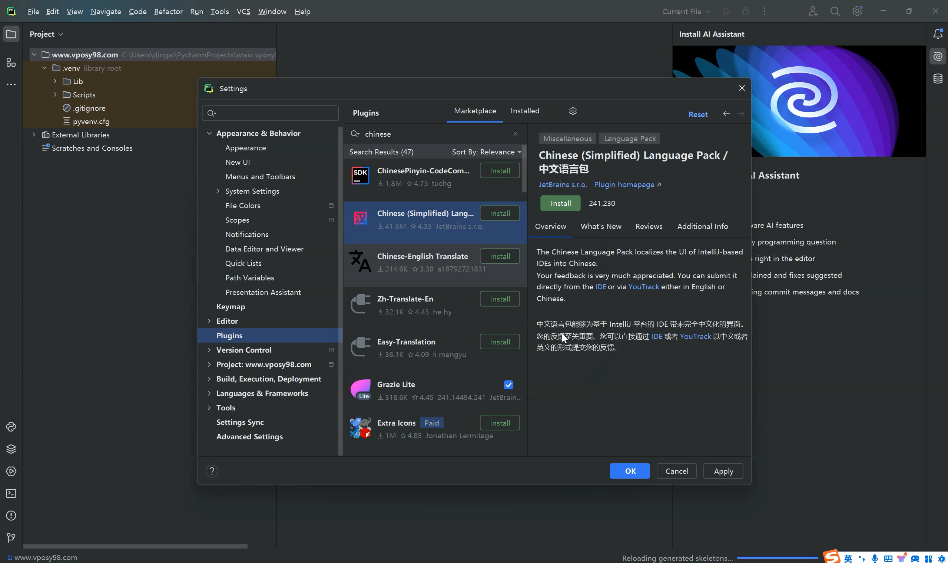Image resolution: width=948 pixels, height=563 pixels.
Task: Click the green Install button for Chinese pack
Action: point(560,203)
